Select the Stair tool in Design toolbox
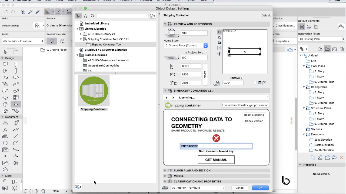Image resolution: width=346 pixels, height=194 pixels. (5, 84)
